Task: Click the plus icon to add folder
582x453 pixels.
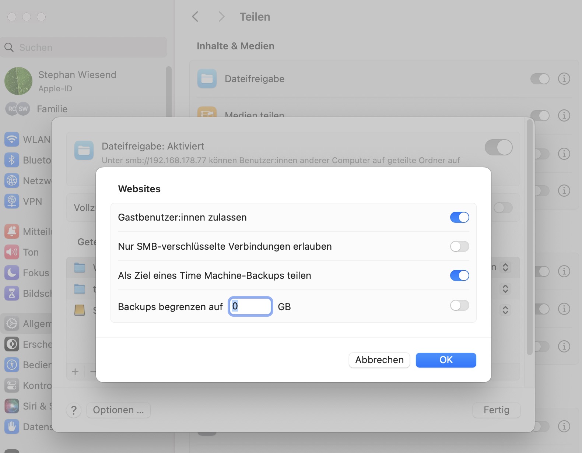Action: point(75,372)
